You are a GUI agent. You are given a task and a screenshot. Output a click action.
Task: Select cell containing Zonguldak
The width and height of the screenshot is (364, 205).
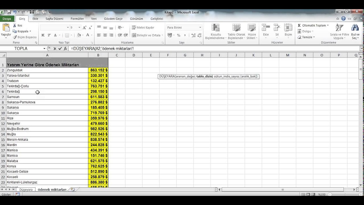pyautogui.click(x=47, y=70)
